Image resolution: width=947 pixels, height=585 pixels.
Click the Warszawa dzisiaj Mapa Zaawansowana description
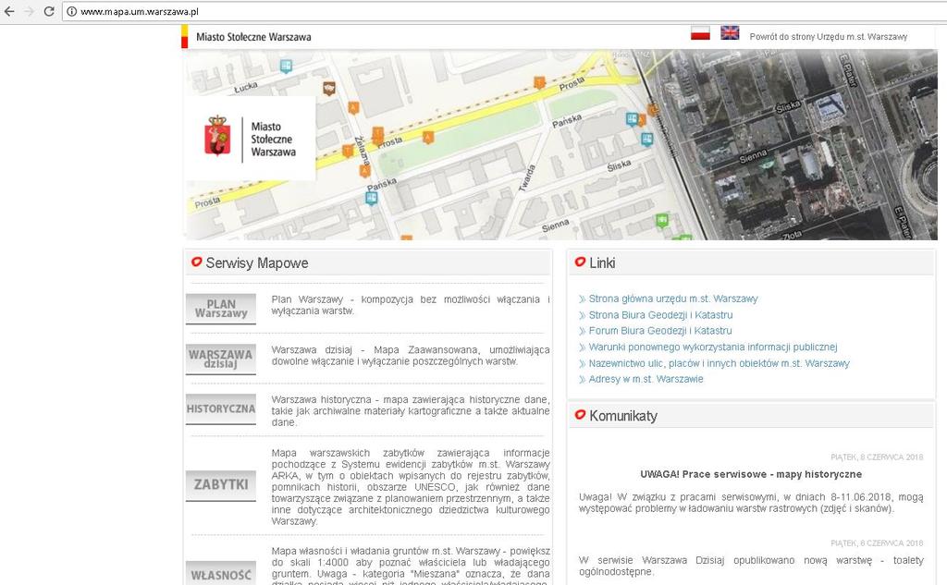(410, 356)
